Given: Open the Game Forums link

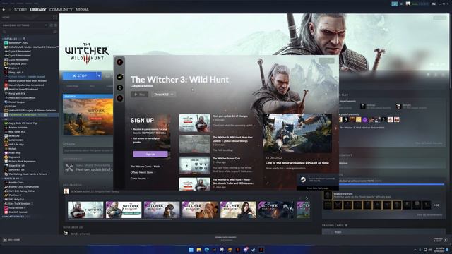Looking at the screenshot, I should tap(139, 179).
